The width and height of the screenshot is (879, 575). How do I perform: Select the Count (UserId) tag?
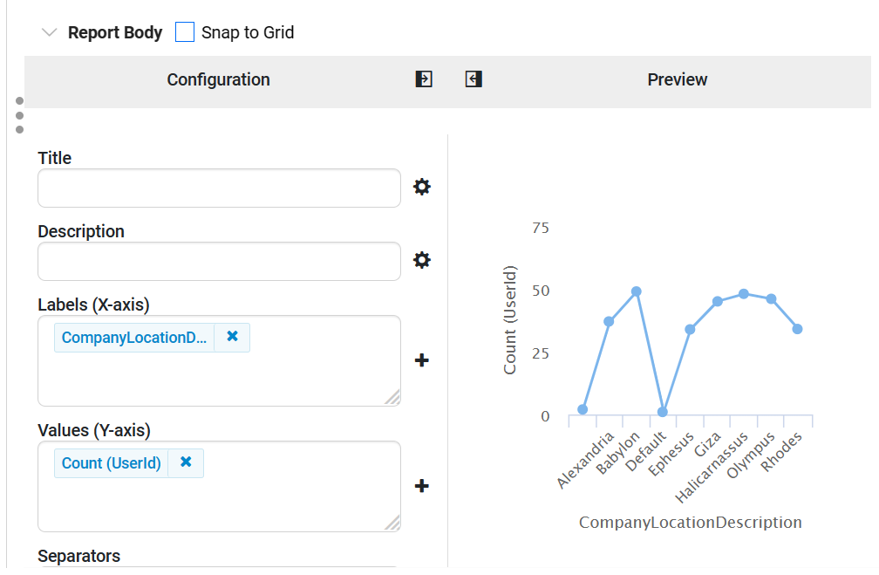pyautogui.click(x=112, y=463)
